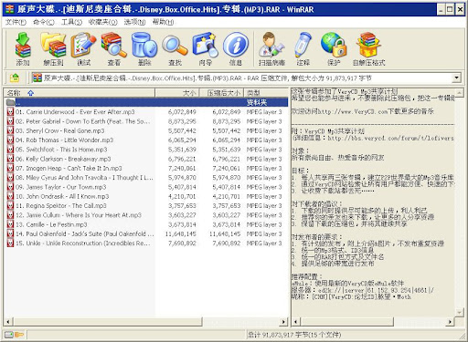Select file 11. Regina Spektor - The Call.mp3

tap(61, 206)
